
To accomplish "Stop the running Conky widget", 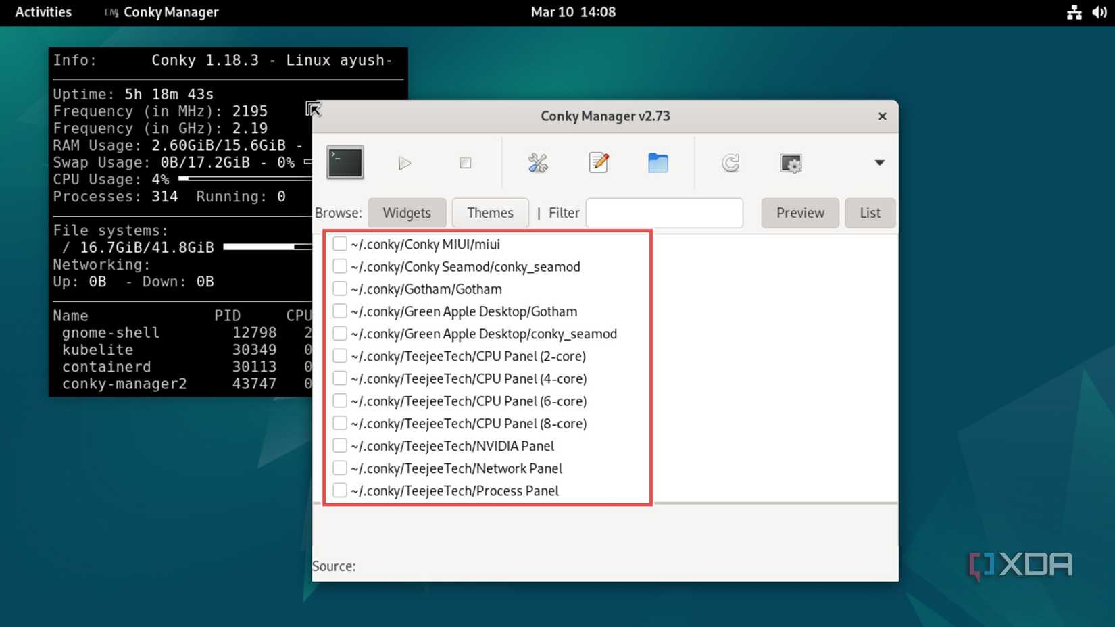I will click(465, 163).
